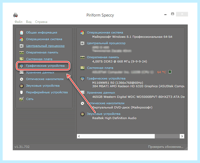
Task: Open the Файл menu
Action: click(x=18, y=22)
